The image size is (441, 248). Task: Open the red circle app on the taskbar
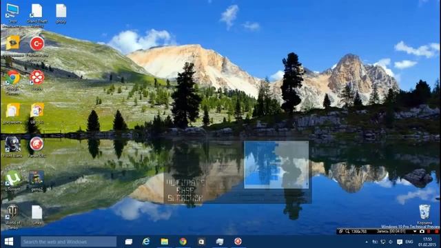[238, 242]
